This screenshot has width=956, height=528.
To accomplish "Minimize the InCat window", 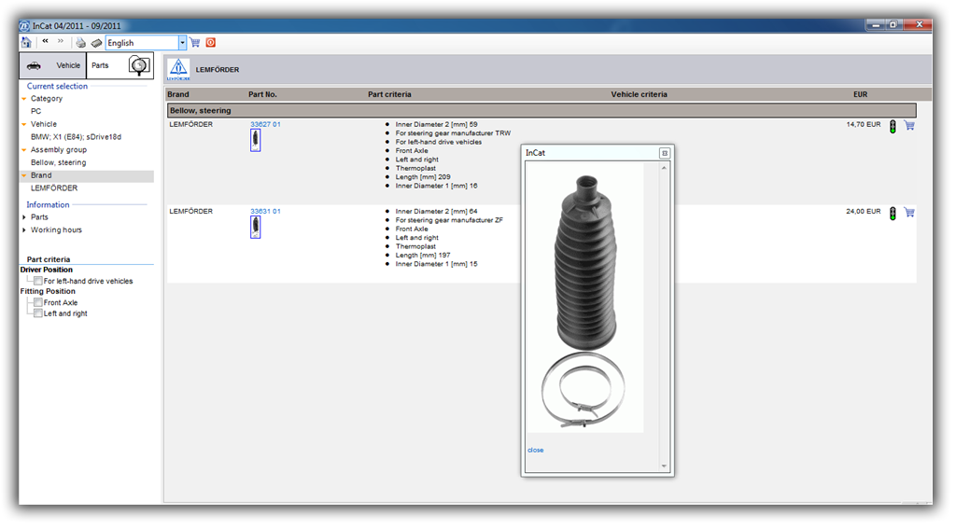I will [x=876, y=25].
